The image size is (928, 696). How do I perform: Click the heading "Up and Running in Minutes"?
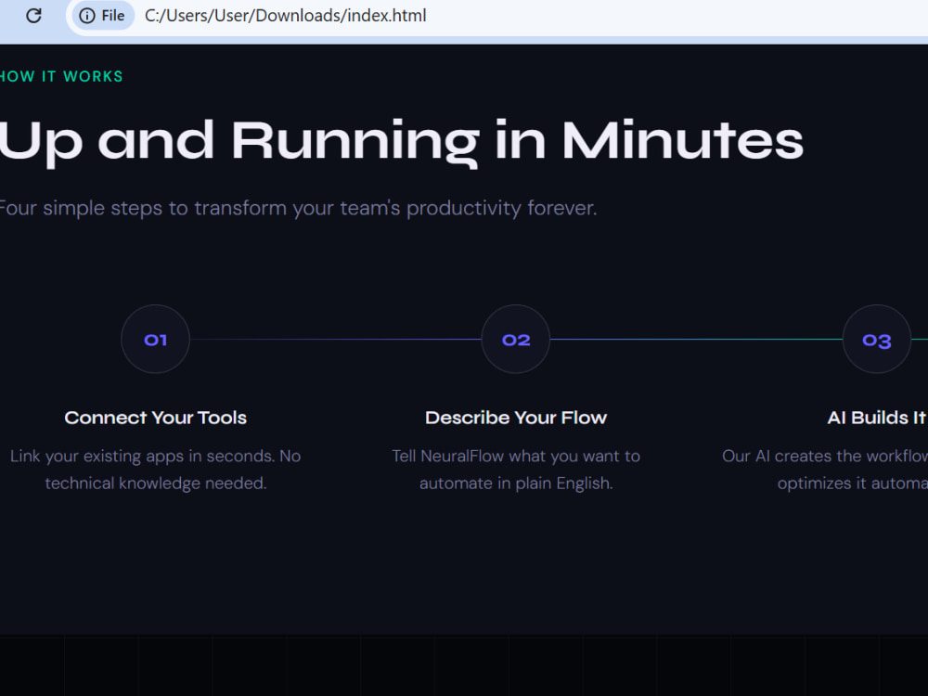[401, 142]
